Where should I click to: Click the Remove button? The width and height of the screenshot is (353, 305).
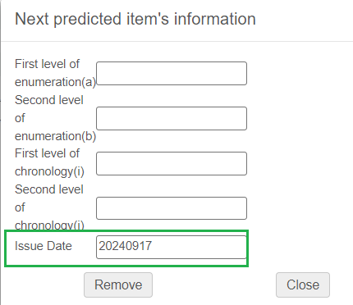click(118, 285)
